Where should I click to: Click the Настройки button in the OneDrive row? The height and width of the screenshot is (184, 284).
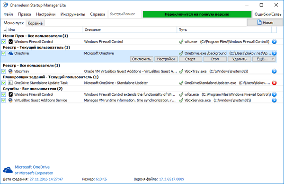pyautogui.click(x=166, y=59)
